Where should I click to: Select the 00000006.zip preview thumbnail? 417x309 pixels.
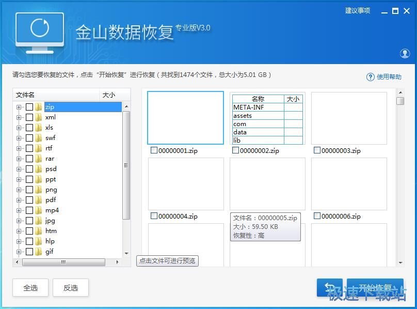(x=349, y=184)
